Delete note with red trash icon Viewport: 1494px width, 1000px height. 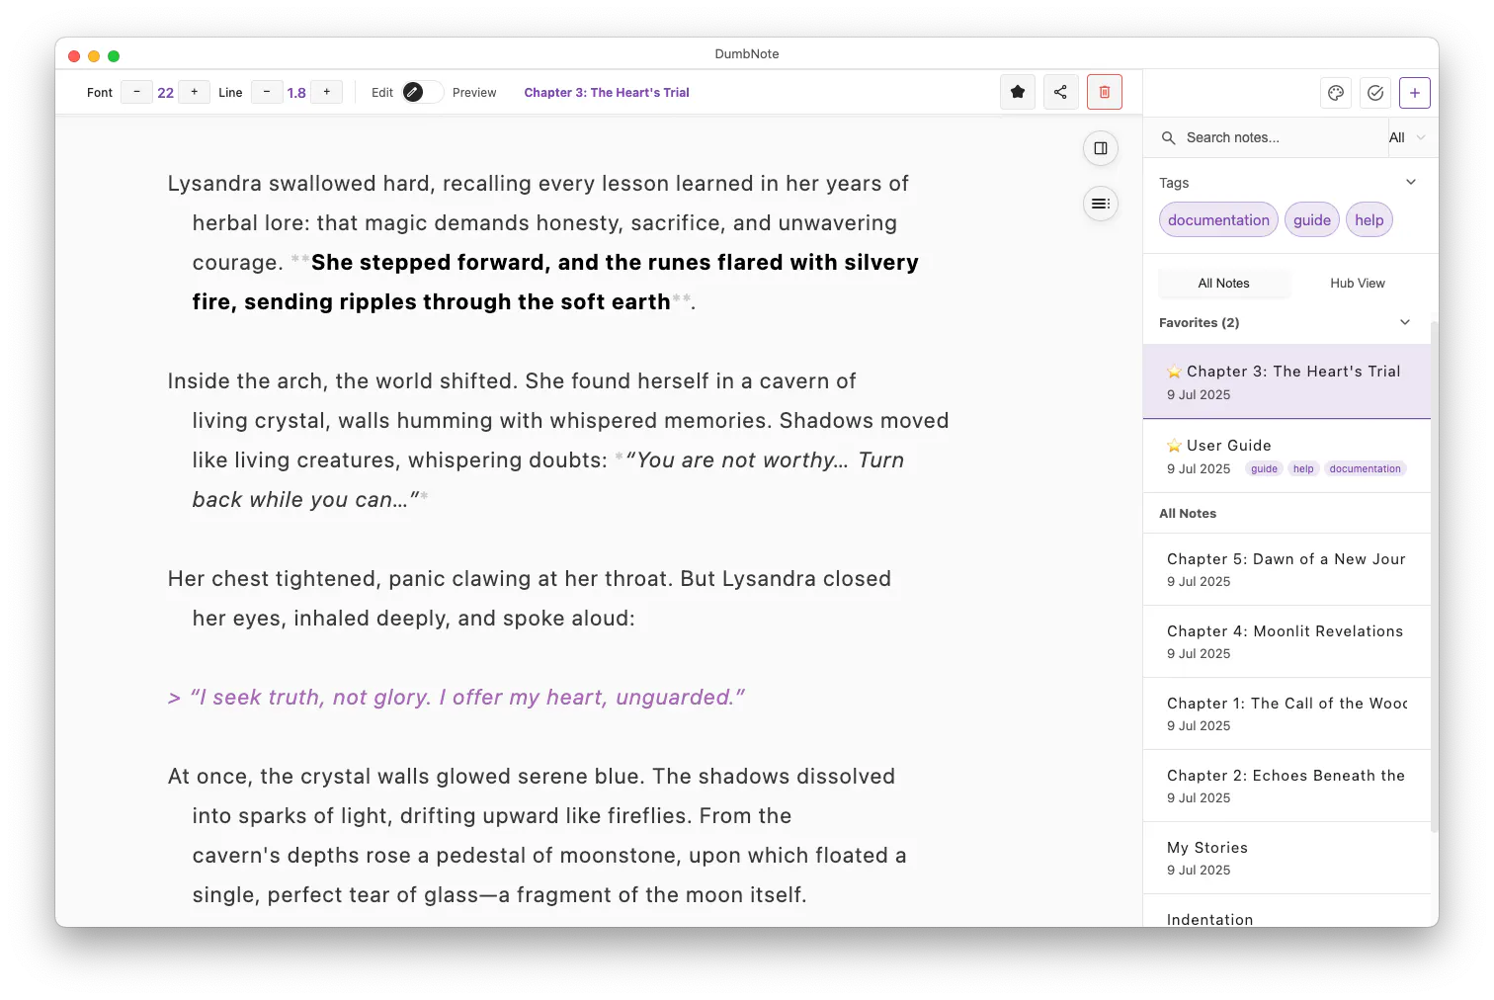tap(1105, 92)
